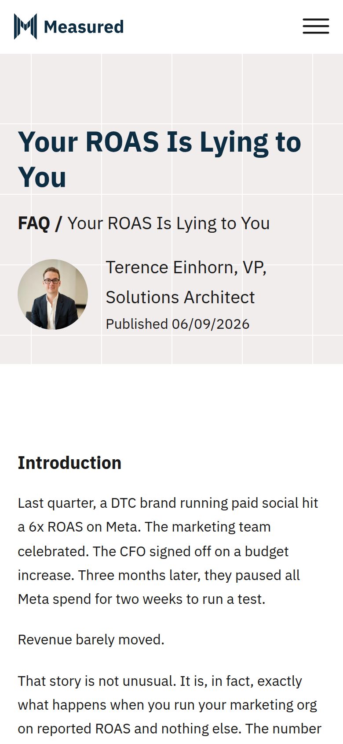Click the 'on reported ROAS and nothing else' line
The image size is (343, 744).
(x=170, y=729)
